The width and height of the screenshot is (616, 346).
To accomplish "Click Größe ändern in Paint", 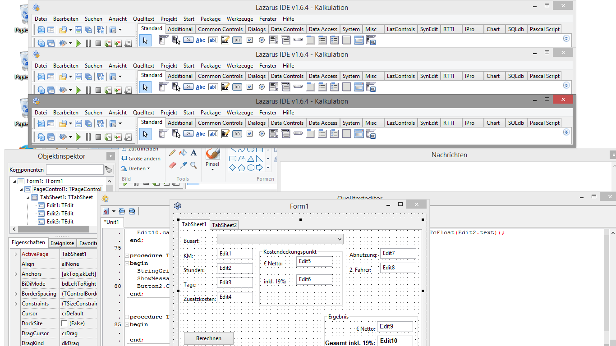I will tap(141, 159).
